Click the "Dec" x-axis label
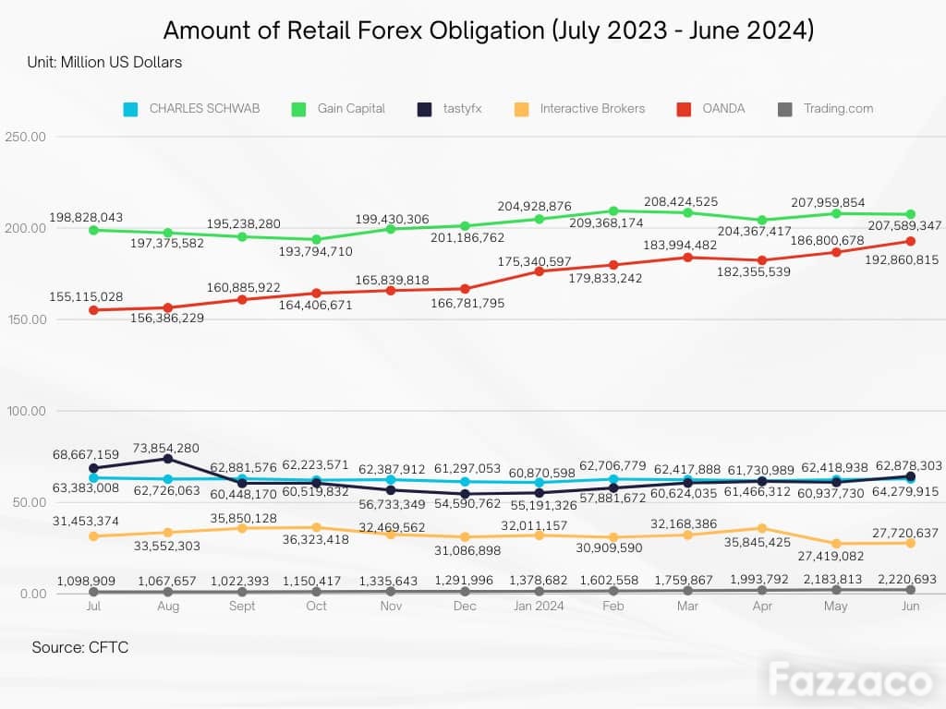The height and width of the screenshot is (709, 946). 465,606
